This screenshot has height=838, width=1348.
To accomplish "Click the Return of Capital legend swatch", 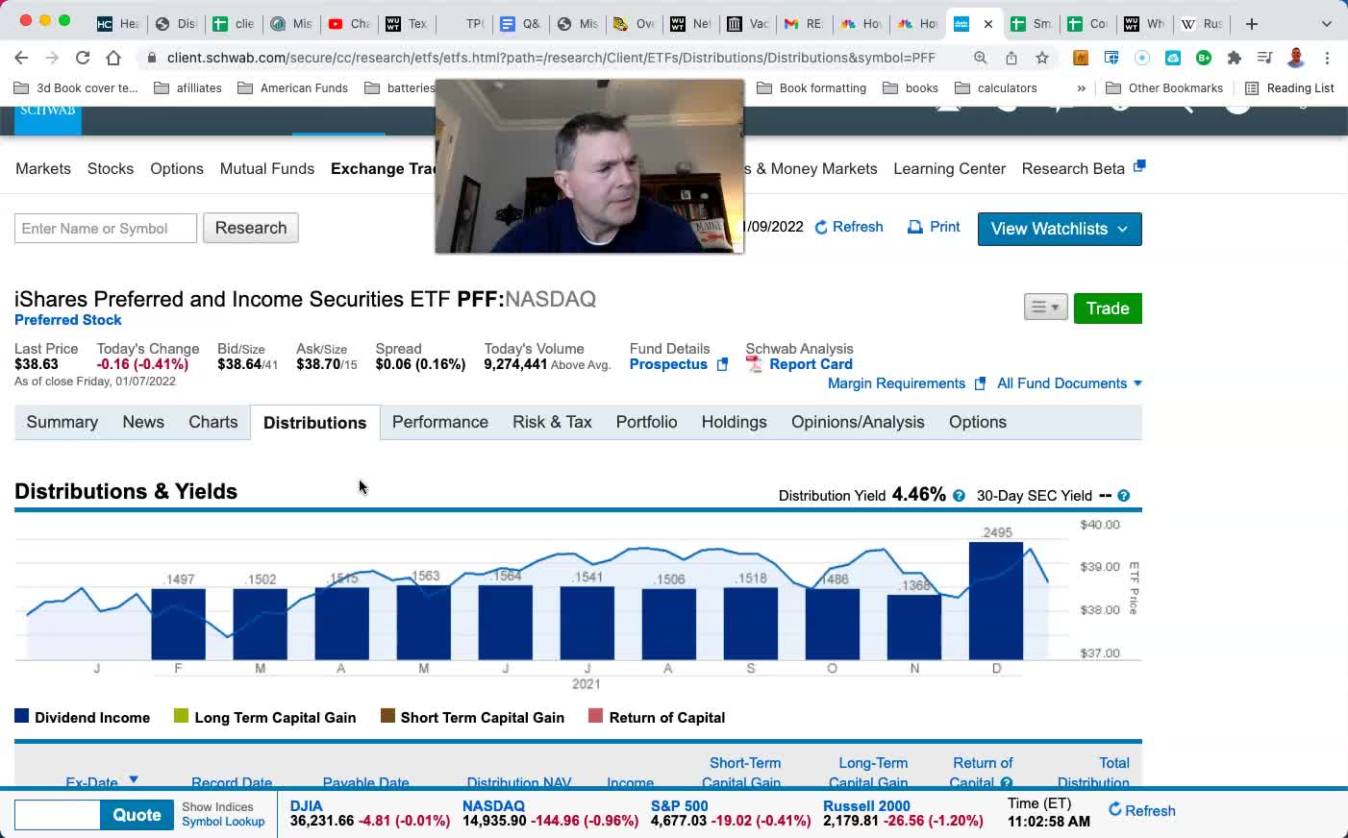I will [x=596, y=716].
